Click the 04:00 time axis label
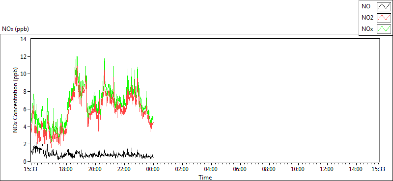 [x=211, y=169]
